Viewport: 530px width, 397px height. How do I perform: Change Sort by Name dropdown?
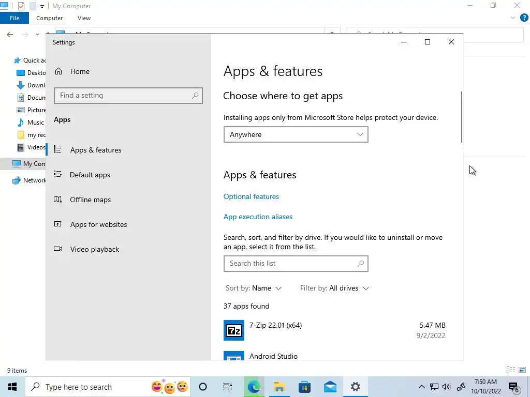click(254, 288)
